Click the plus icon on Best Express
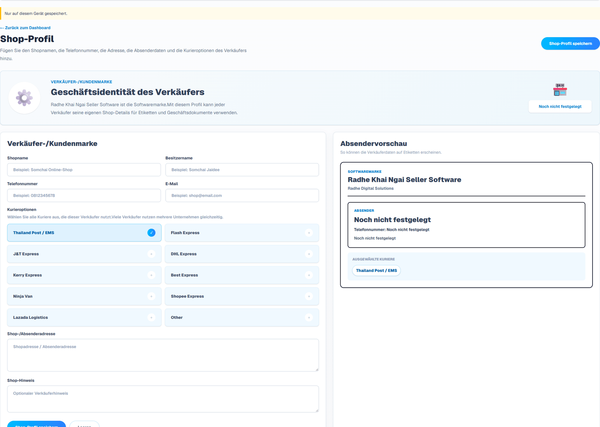This screenshot has width=600, height=427. (309, 275)
